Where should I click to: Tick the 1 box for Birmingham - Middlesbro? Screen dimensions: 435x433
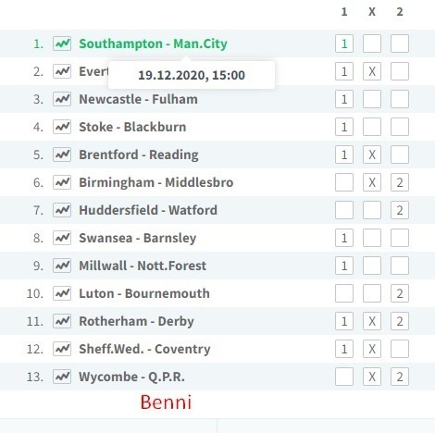click(344, 182)
